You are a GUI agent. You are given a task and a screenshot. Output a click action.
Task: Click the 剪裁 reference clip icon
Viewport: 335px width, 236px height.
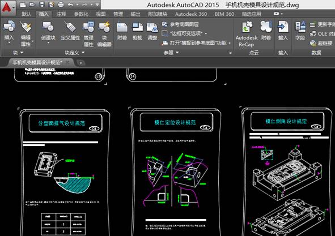coord(137,27)
